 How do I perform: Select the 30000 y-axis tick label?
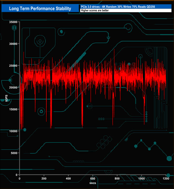13,44
